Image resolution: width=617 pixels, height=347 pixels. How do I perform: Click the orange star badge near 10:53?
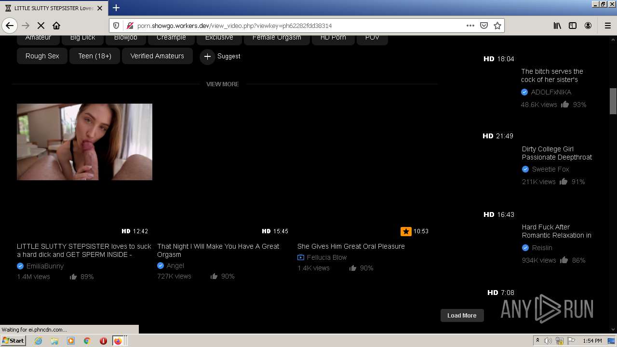click(406, 231)
